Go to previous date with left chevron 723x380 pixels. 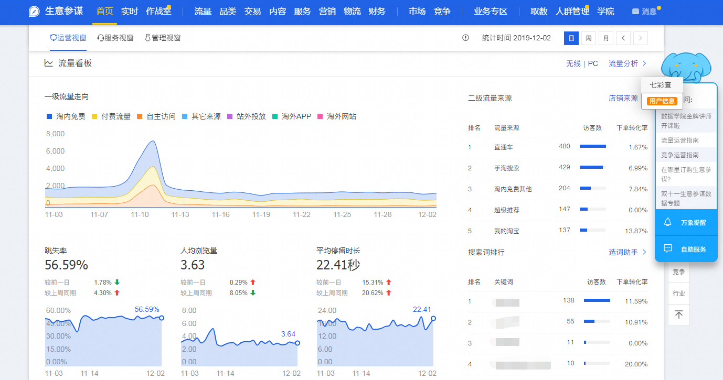623,38
